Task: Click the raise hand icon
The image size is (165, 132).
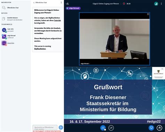Action: (159, 128)
